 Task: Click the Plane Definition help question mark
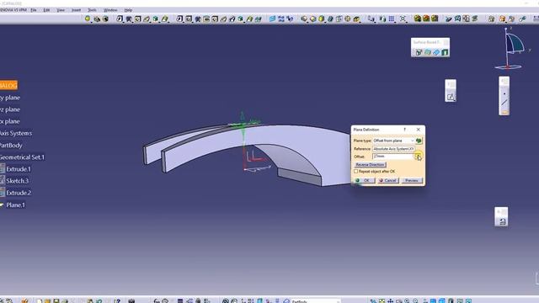click(x=404, y=130)
